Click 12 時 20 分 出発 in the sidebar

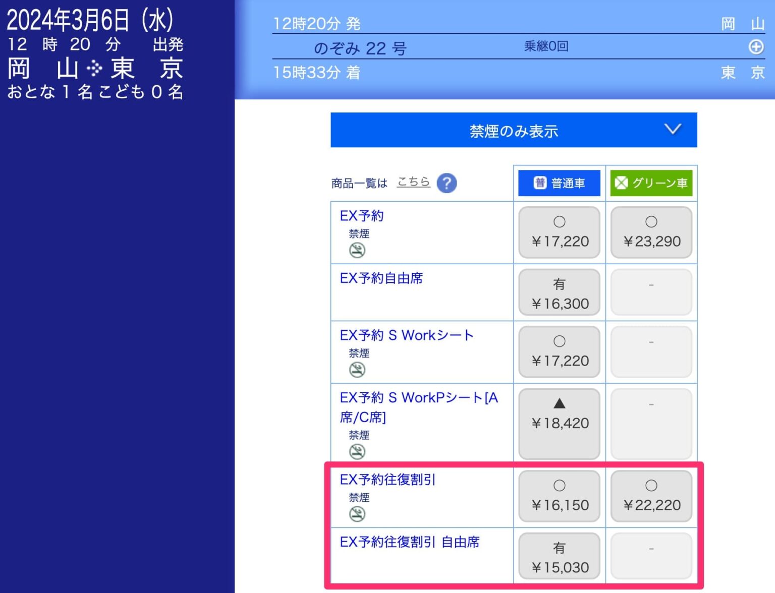[95, 44]
